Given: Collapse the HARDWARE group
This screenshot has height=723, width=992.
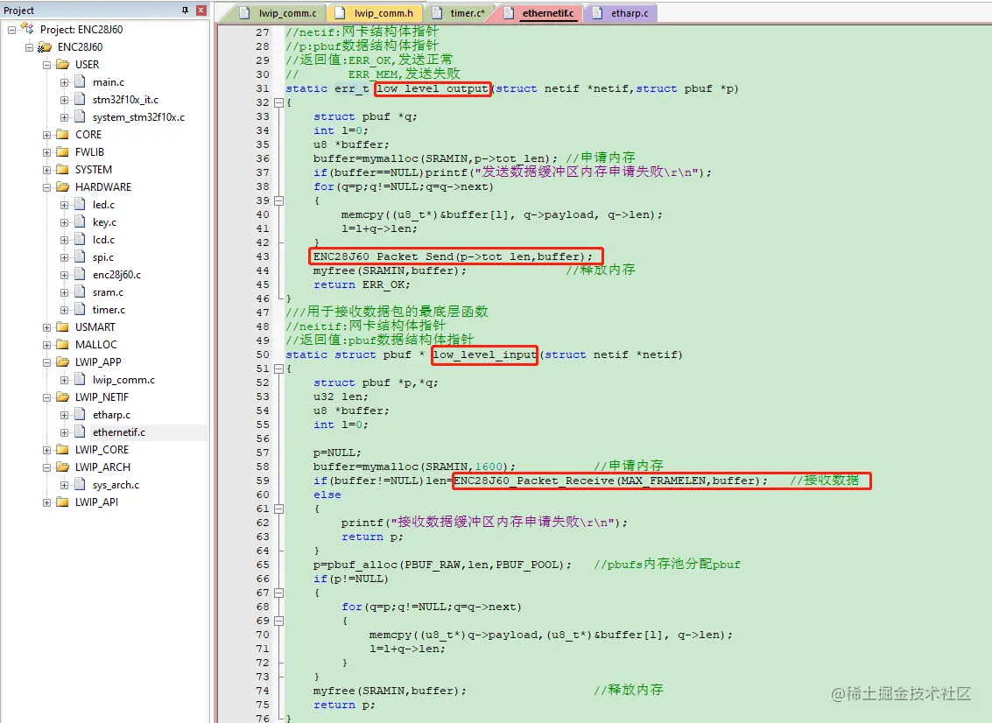Looking at the screenshot, I should pos(46,187).
